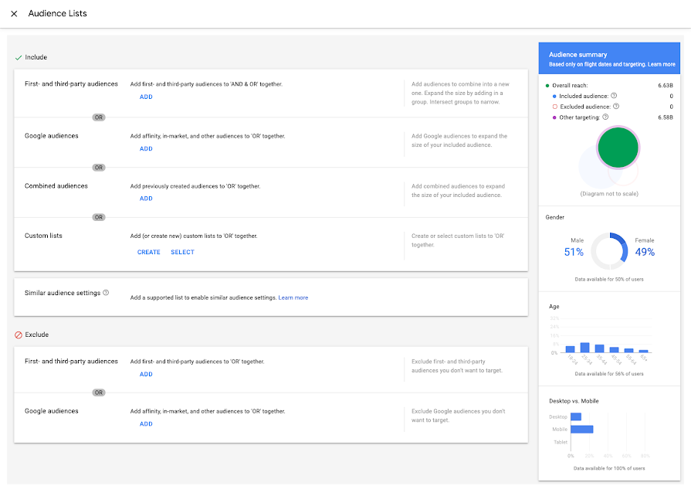Click the help icon beside Excluded audience
Viewport: 691px width, 486px height.
pyautogui.click(x=615, y=107)
